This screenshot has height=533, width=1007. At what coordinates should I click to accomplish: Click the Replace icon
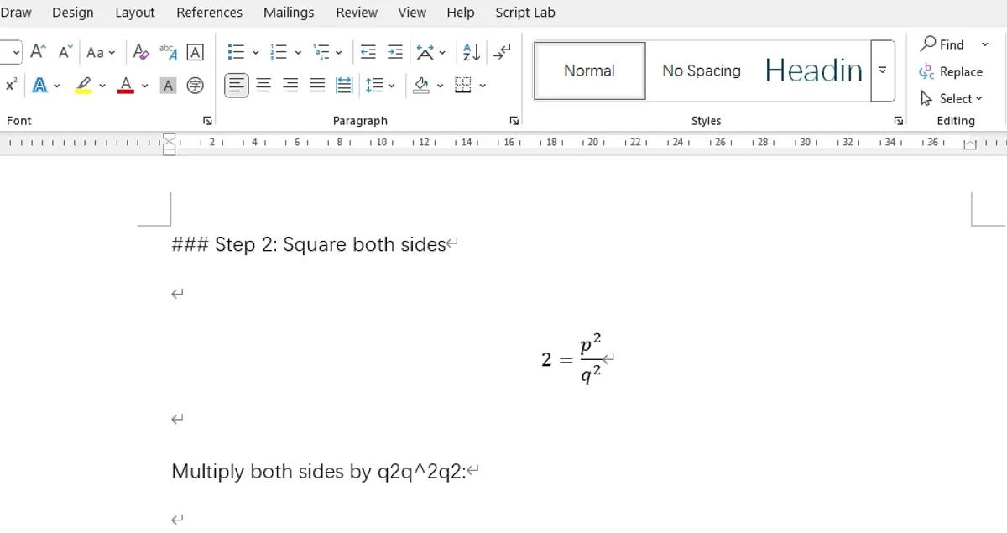click(x=952, y=72)
